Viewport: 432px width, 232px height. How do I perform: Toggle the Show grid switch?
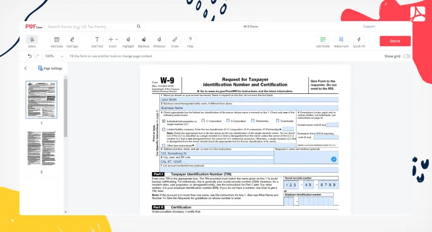click(407, 56)
